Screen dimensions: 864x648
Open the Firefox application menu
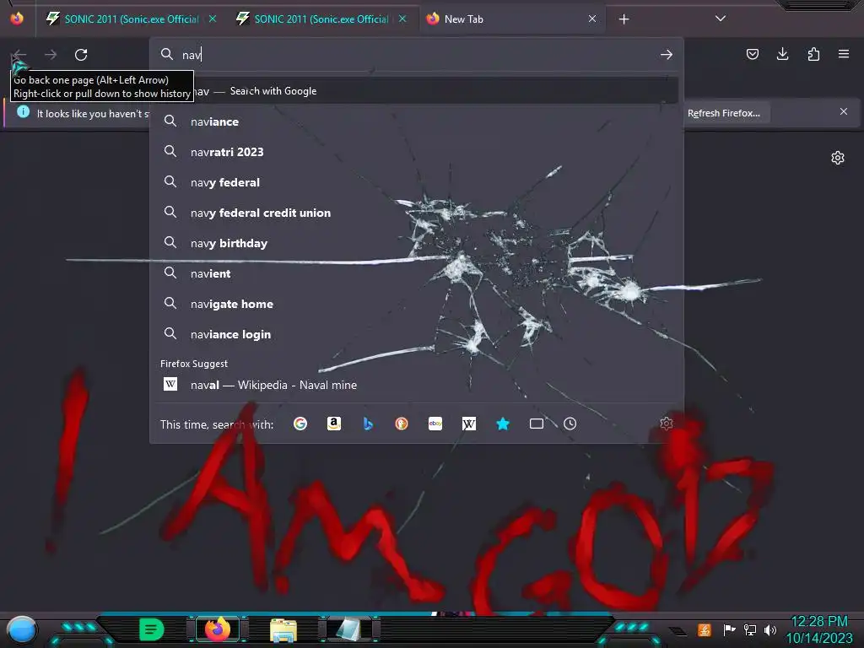click(x=844, y=54)
